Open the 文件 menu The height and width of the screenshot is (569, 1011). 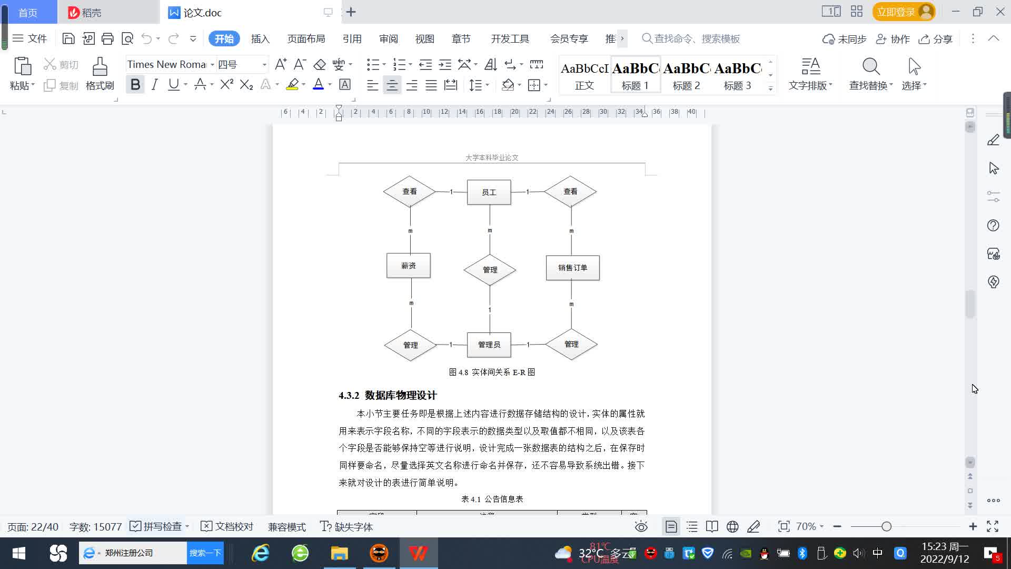tap(30, 38)
